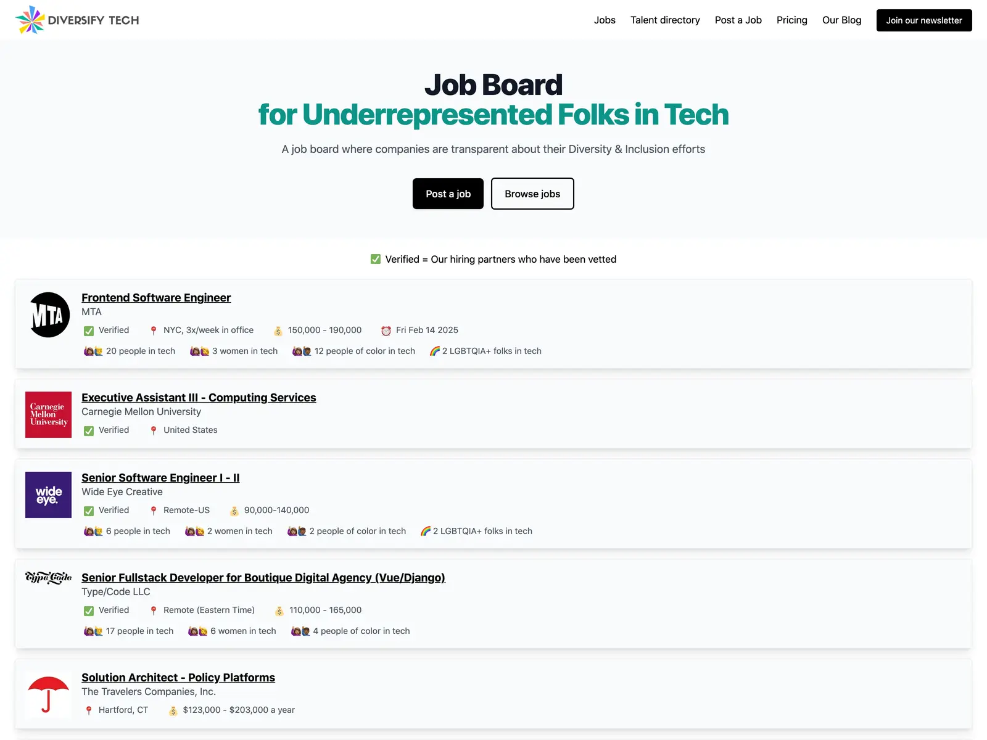Open Executive Assistant III - Computing Services listing

click(x=199, y=398)
